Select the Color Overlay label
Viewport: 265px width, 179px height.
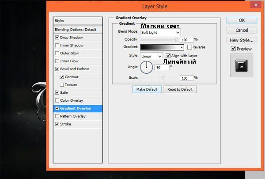coord(72,100)
